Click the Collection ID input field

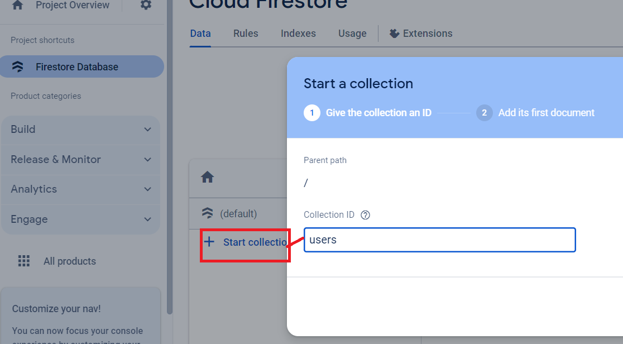click(439, 240)
